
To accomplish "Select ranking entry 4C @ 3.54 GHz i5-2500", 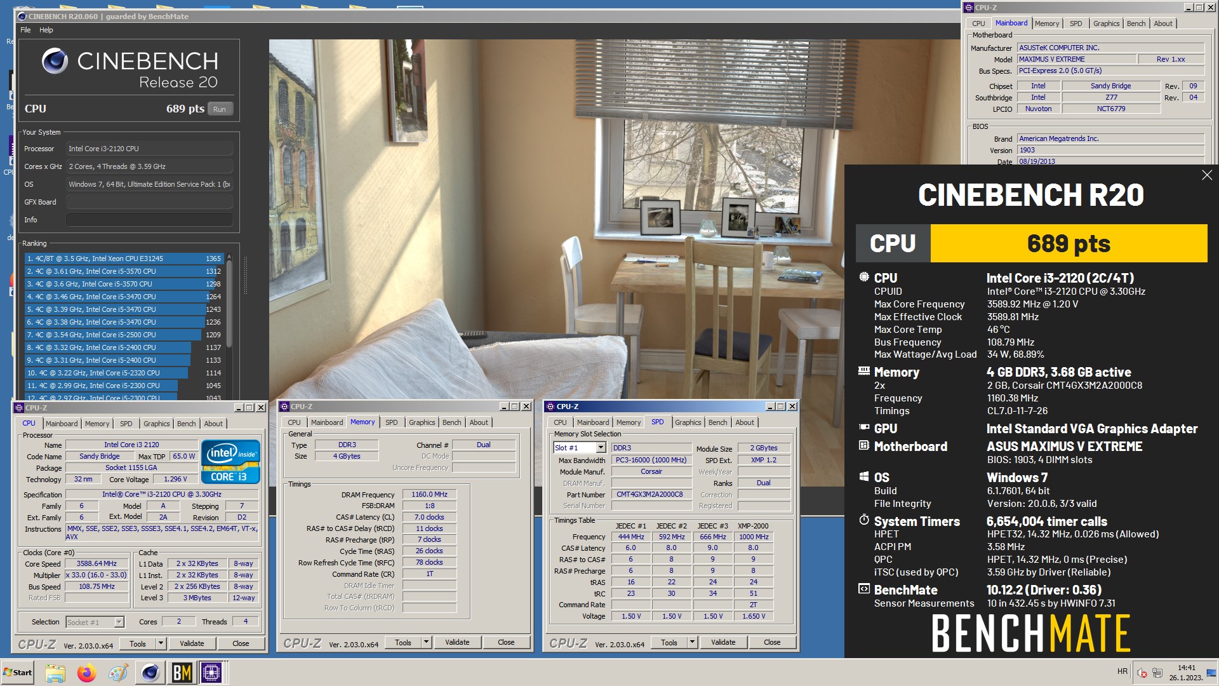I will [124, 335].
